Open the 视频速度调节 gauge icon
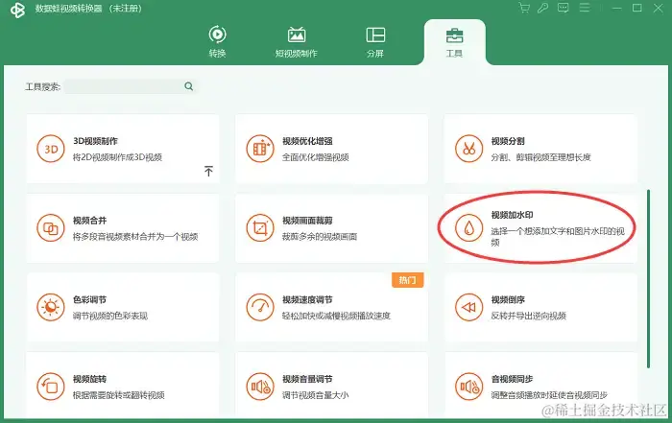 click(x=260, y=307)
